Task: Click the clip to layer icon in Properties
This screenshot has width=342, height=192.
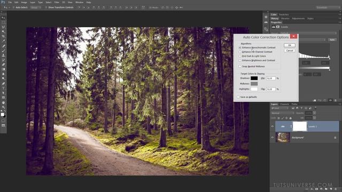Action: 314,100
